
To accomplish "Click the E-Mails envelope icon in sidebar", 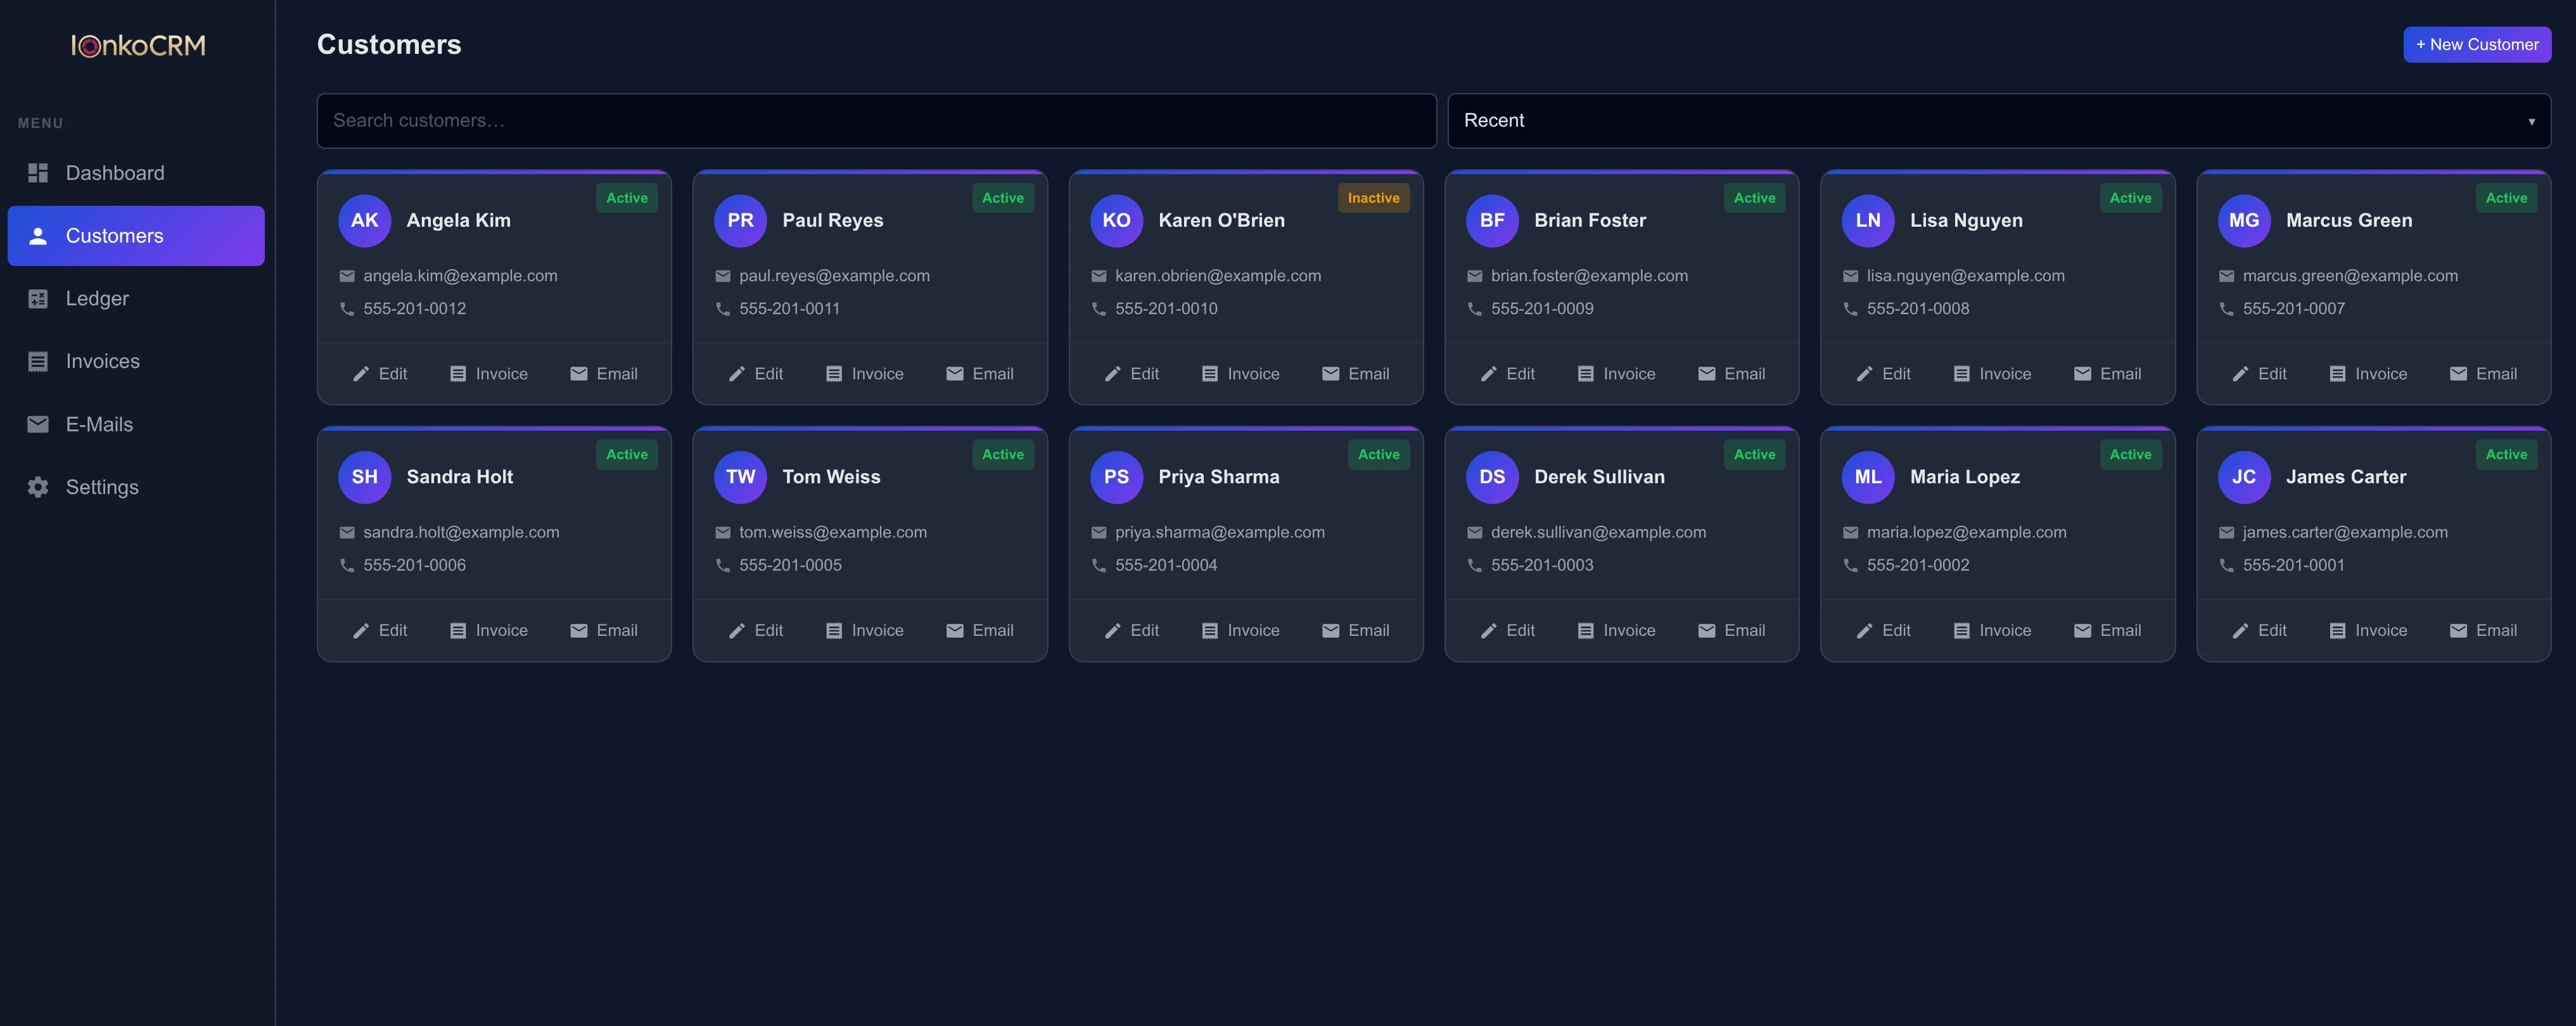I will click(38, 424).
